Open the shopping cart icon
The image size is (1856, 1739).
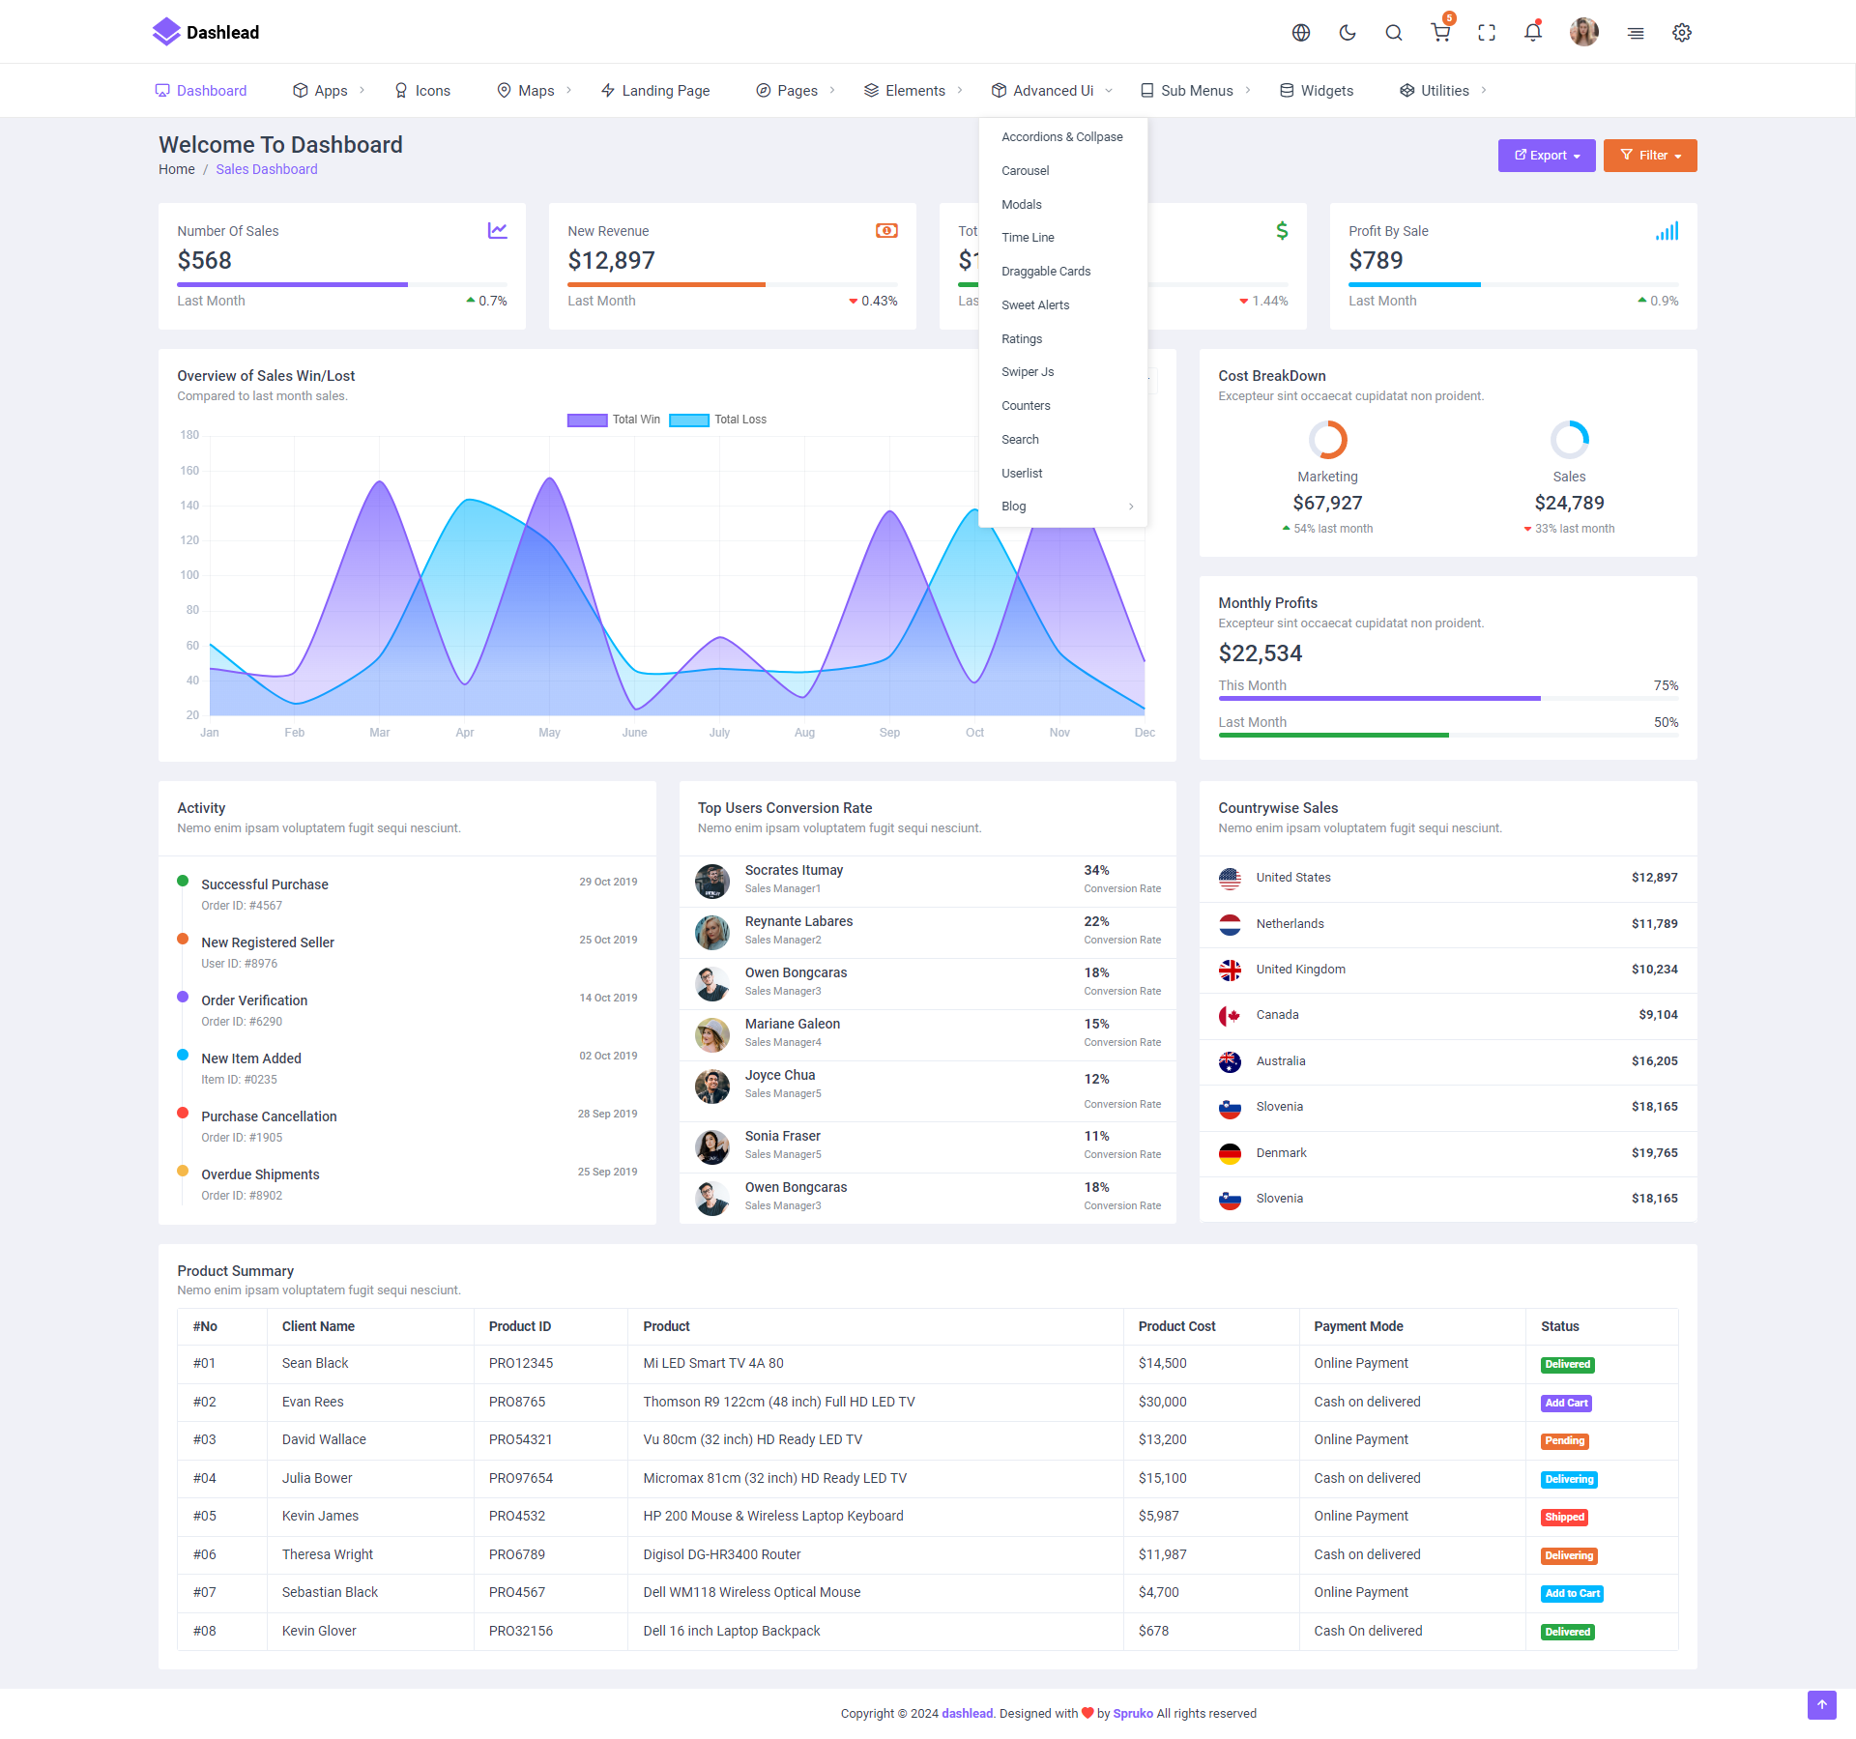pos(1440,33)
